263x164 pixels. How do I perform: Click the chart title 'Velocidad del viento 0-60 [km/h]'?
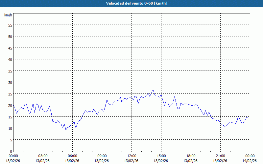click(x=131, y=3)
